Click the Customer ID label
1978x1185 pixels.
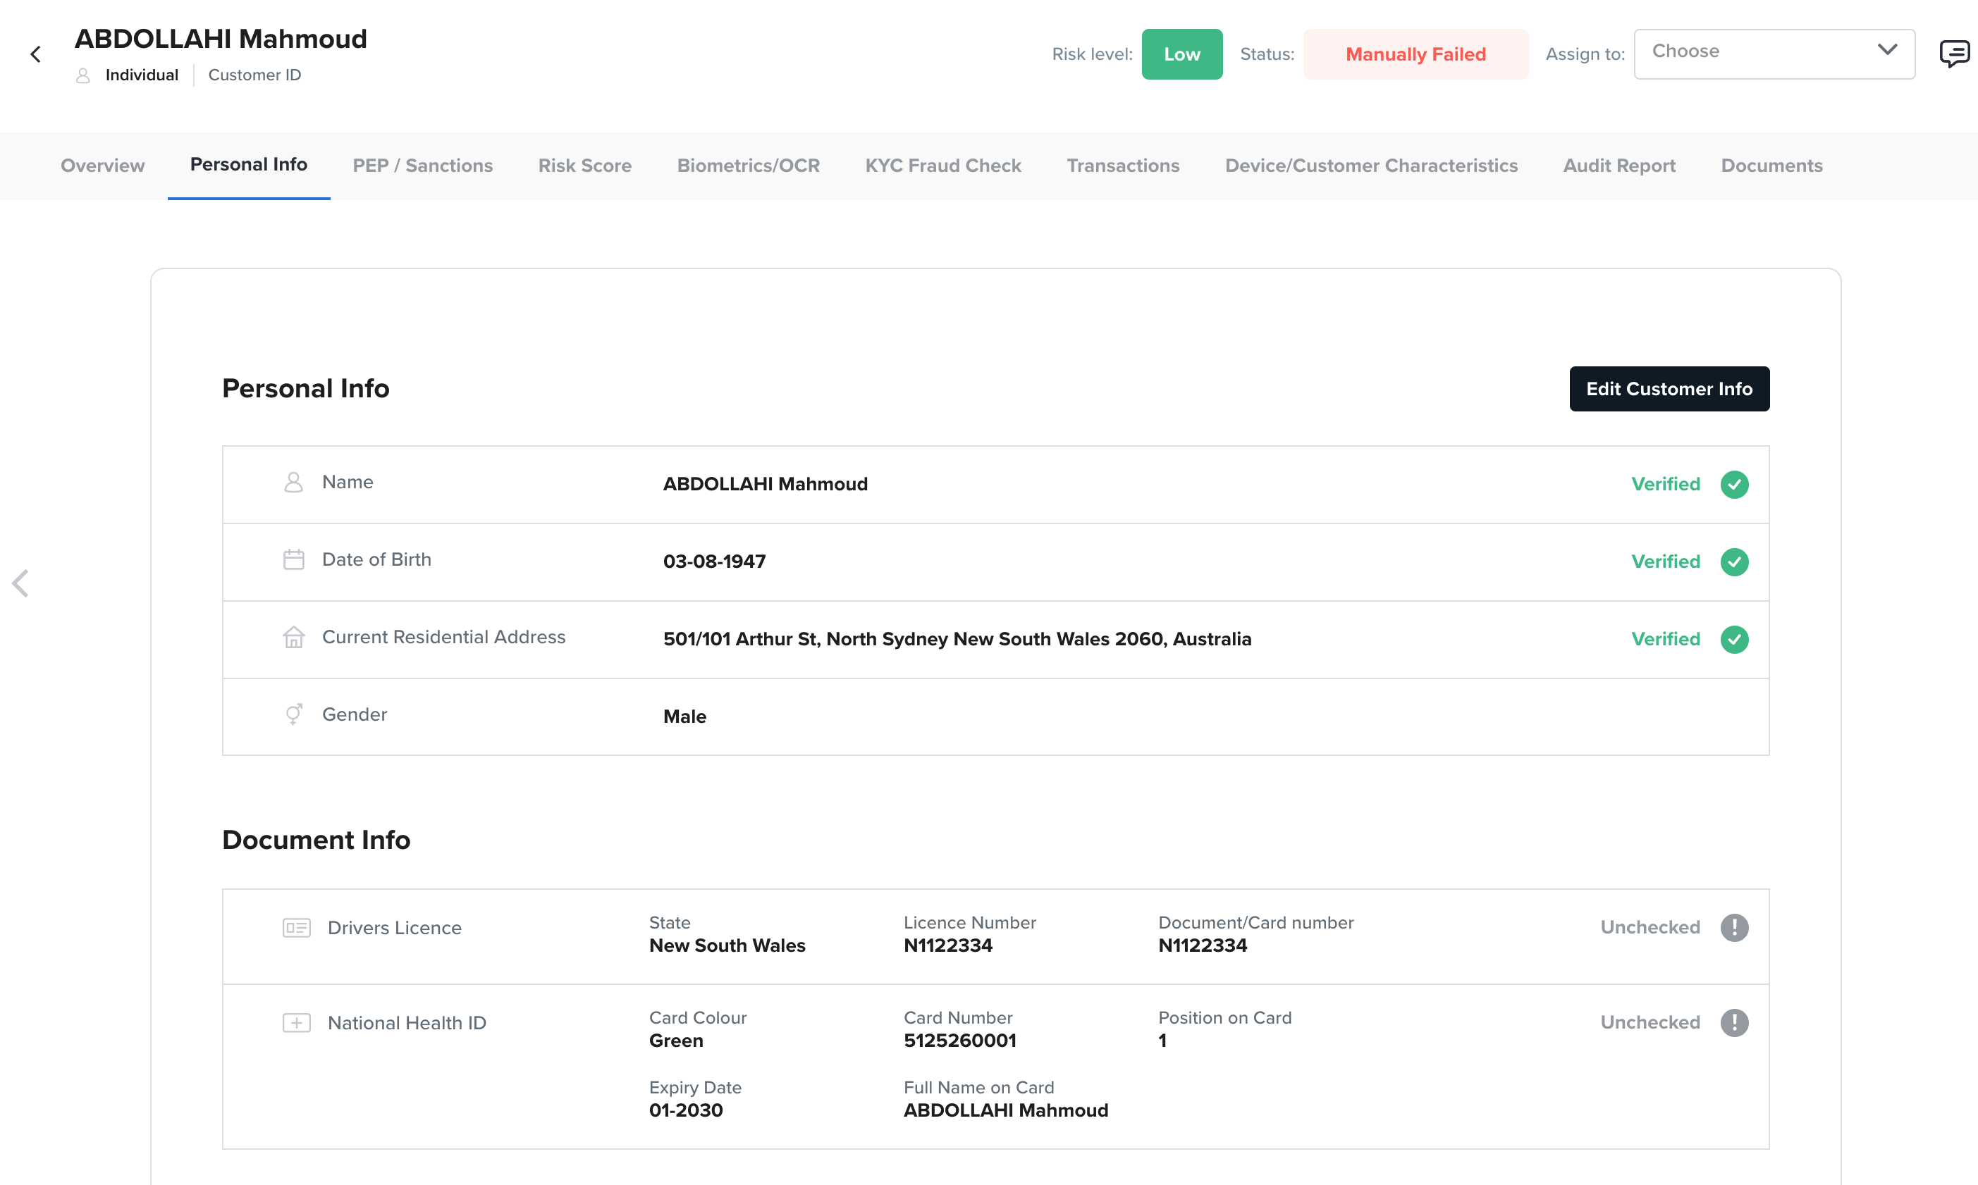click(254, 75)
